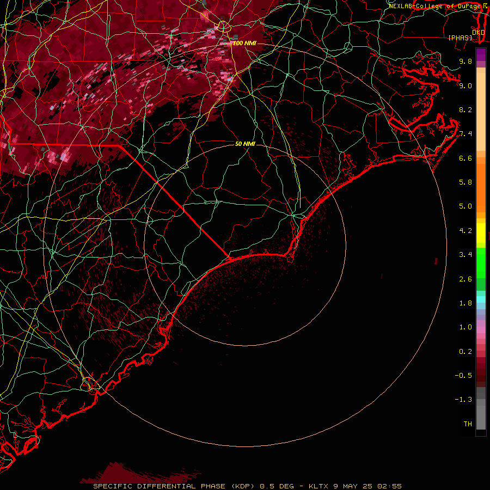Image resolution: width=490 pixels, height=490 pixels.
Task: Pick the purple segment atop the color bar
Action: 481,54
